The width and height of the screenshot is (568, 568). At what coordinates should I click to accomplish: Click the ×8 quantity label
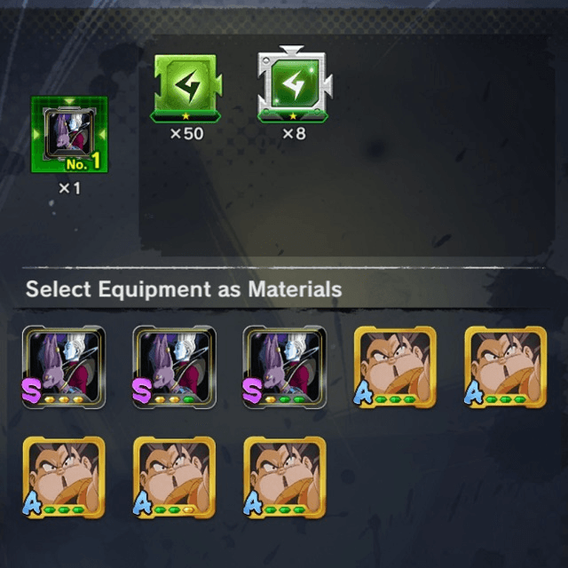294,134
